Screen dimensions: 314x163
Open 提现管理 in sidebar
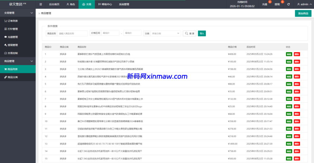click(x=18, y=45)
